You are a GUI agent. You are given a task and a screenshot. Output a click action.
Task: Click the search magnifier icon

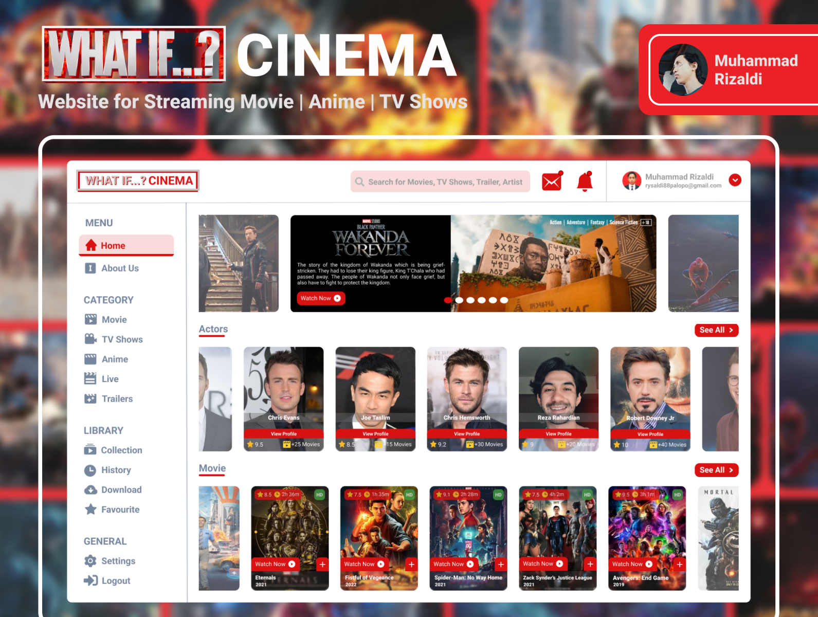(x=360, y=182)
